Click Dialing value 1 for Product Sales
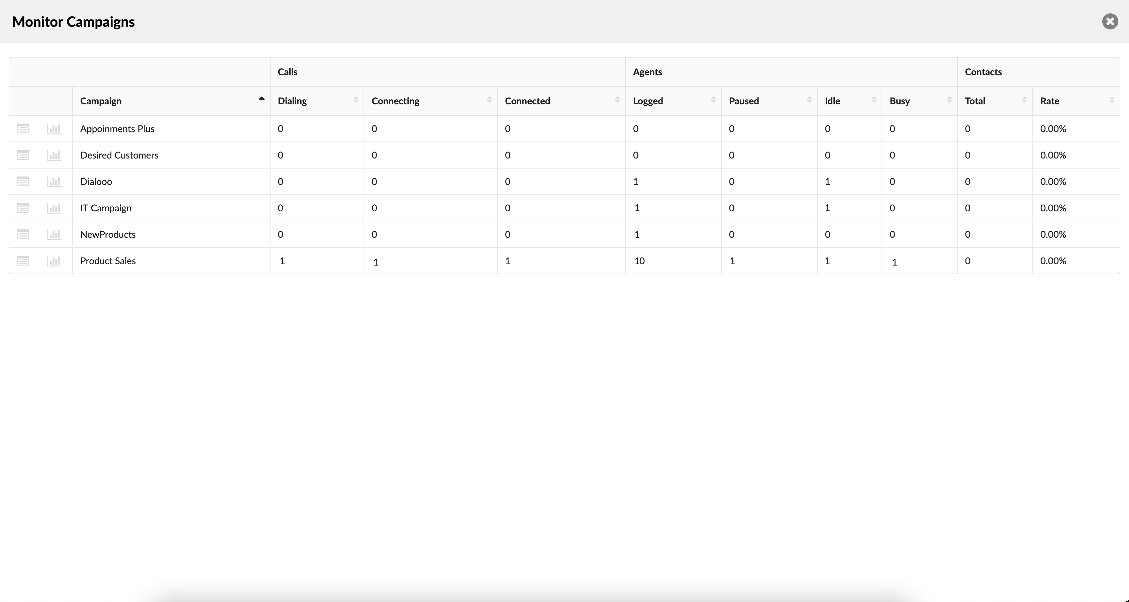This screenshot has width=1129, height=602. pyautogui.click(x=282, y=261)
